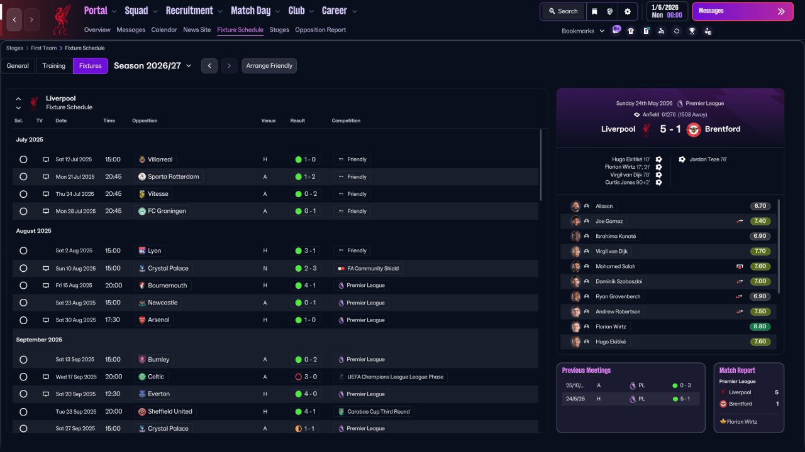Click the Everton club badge

tap(142, 394)
